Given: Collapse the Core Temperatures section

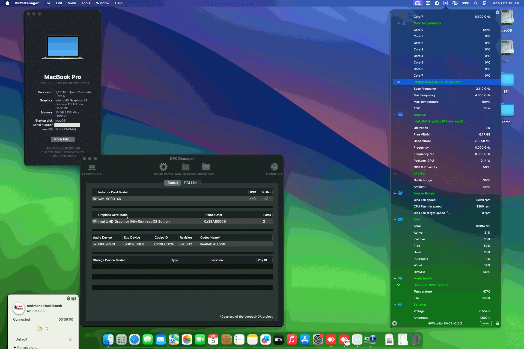Looking at the screenshot, I should (398, 23).
